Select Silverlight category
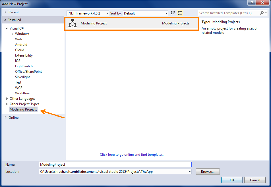 point(22,77)
